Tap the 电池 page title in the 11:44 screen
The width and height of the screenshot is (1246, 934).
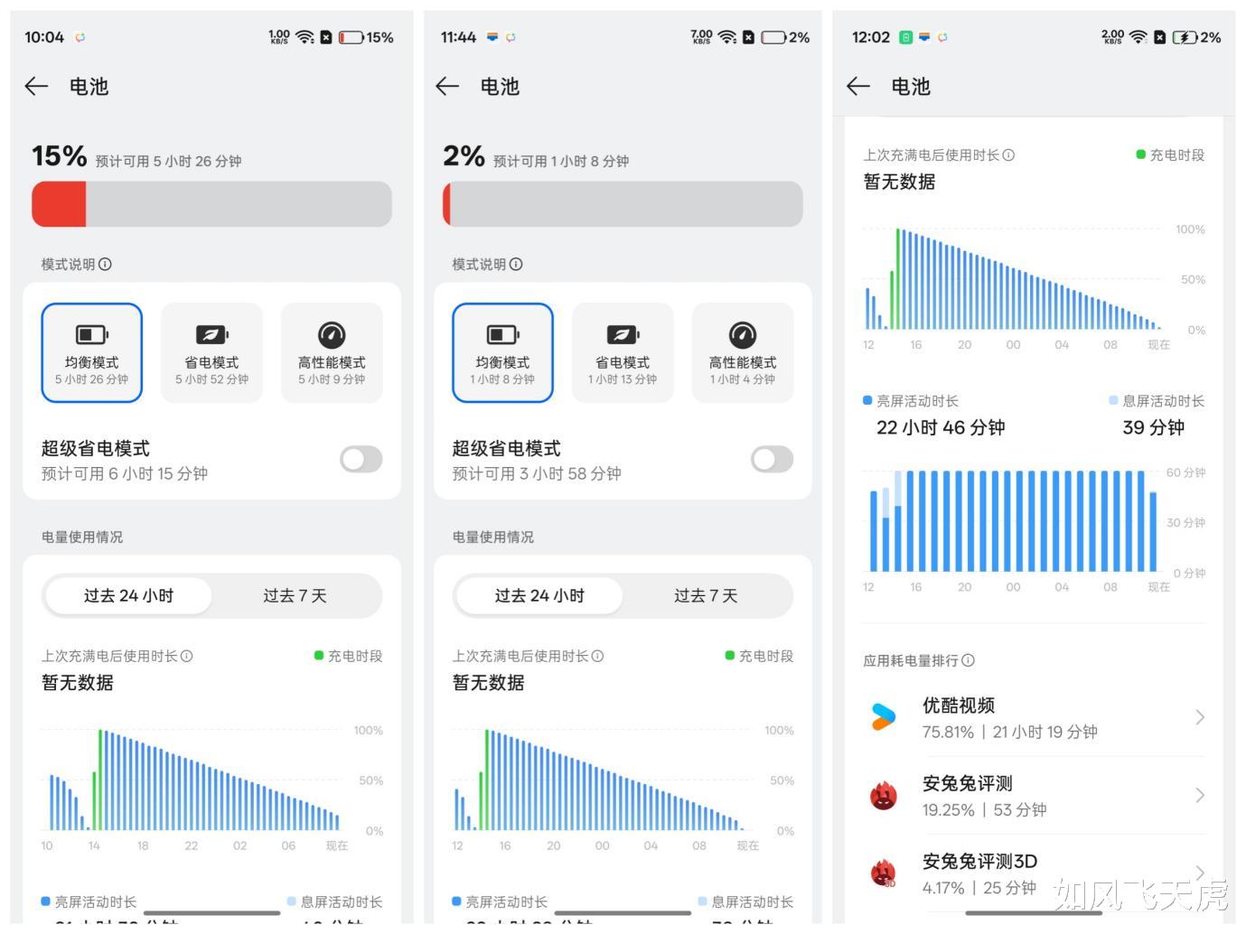500,87
